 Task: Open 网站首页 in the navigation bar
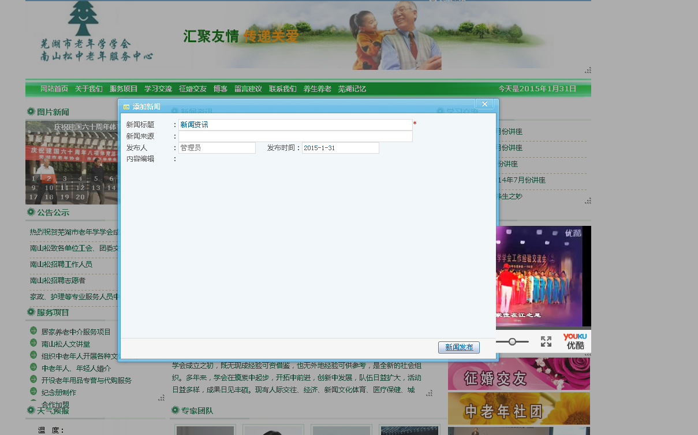pyautogui.click(x=54, y=89)
